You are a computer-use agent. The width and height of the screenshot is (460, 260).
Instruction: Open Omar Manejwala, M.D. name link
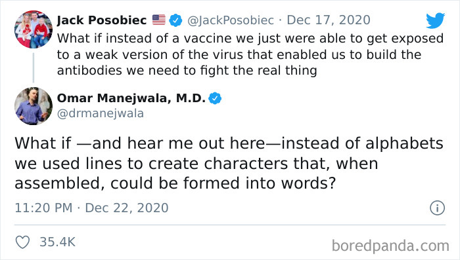click(x=131, y=98)
